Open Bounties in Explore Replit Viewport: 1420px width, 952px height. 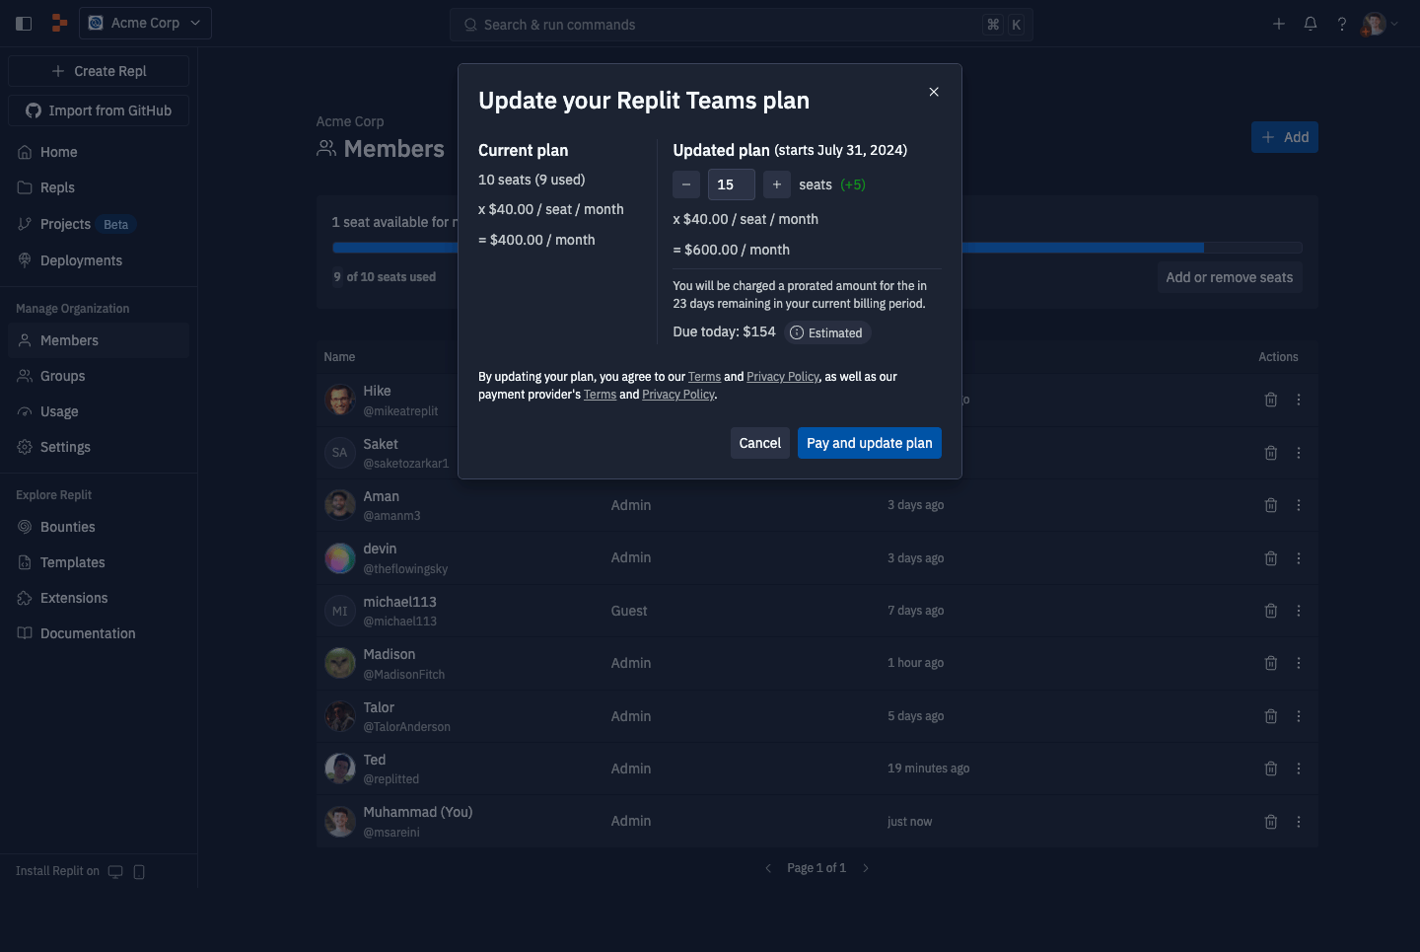(99, 527)
